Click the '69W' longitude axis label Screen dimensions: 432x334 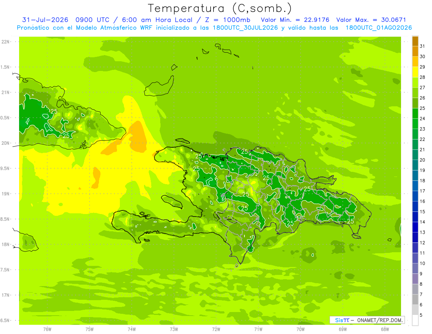(343, 330)
